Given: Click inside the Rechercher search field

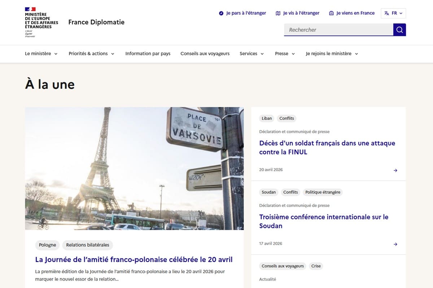Looking at the screenshot, I should pos(336,30).
